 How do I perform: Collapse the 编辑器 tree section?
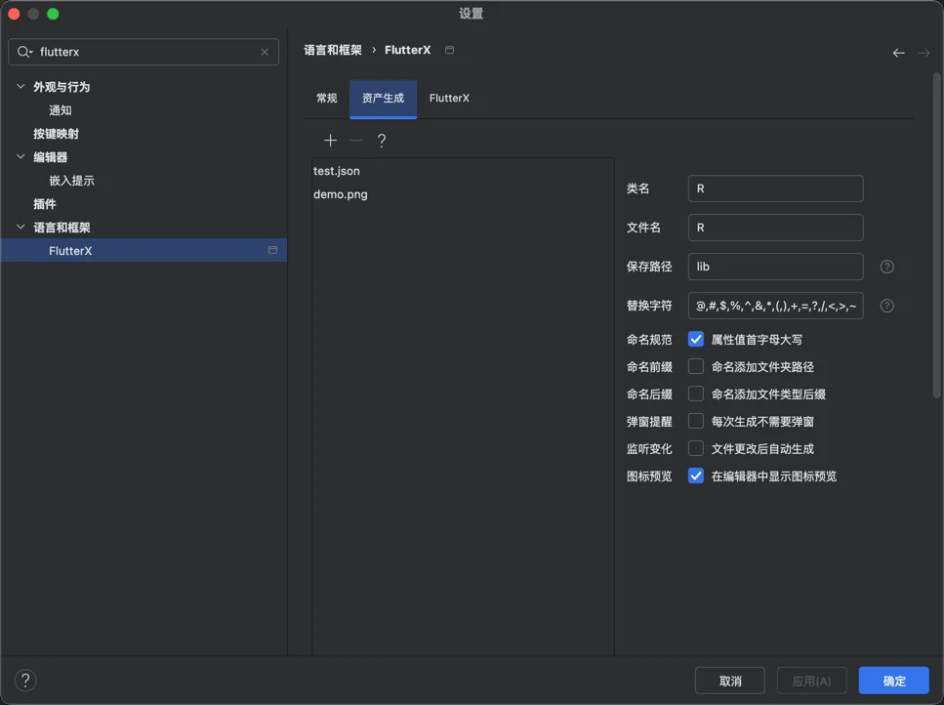[x=21, y=157]
